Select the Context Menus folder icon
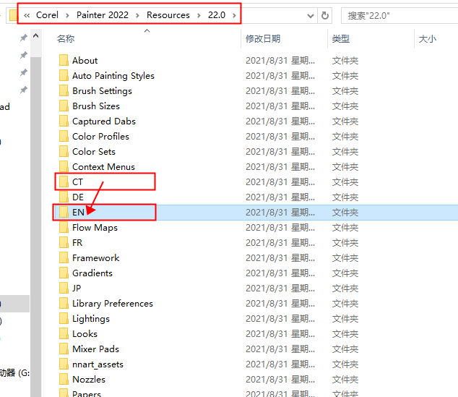Screen dimensions: 458x397 [64, 166]
